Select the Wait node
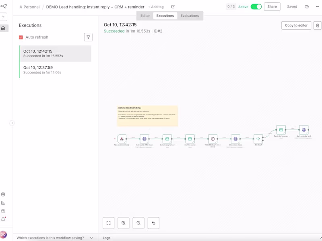 [213, 139]
